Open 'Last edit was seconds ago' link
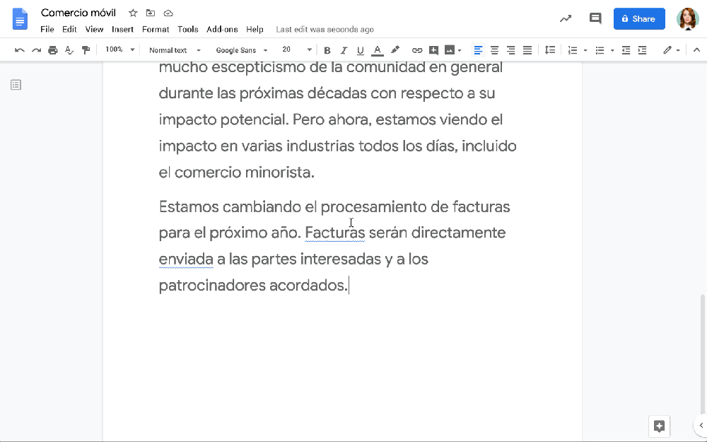This screenshot has width=707, height=442. coord(325,30)
